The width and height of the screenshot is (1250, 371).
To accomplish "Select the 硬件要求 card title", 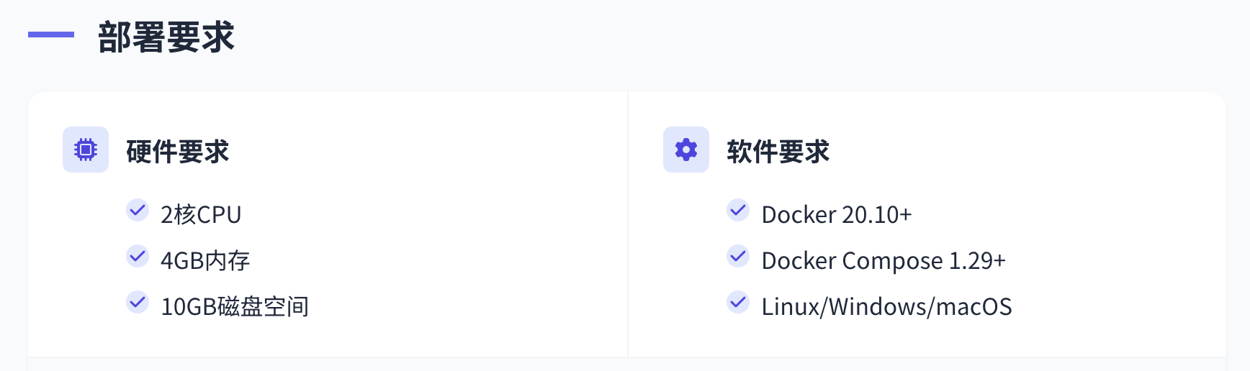I will click(178, 152).
